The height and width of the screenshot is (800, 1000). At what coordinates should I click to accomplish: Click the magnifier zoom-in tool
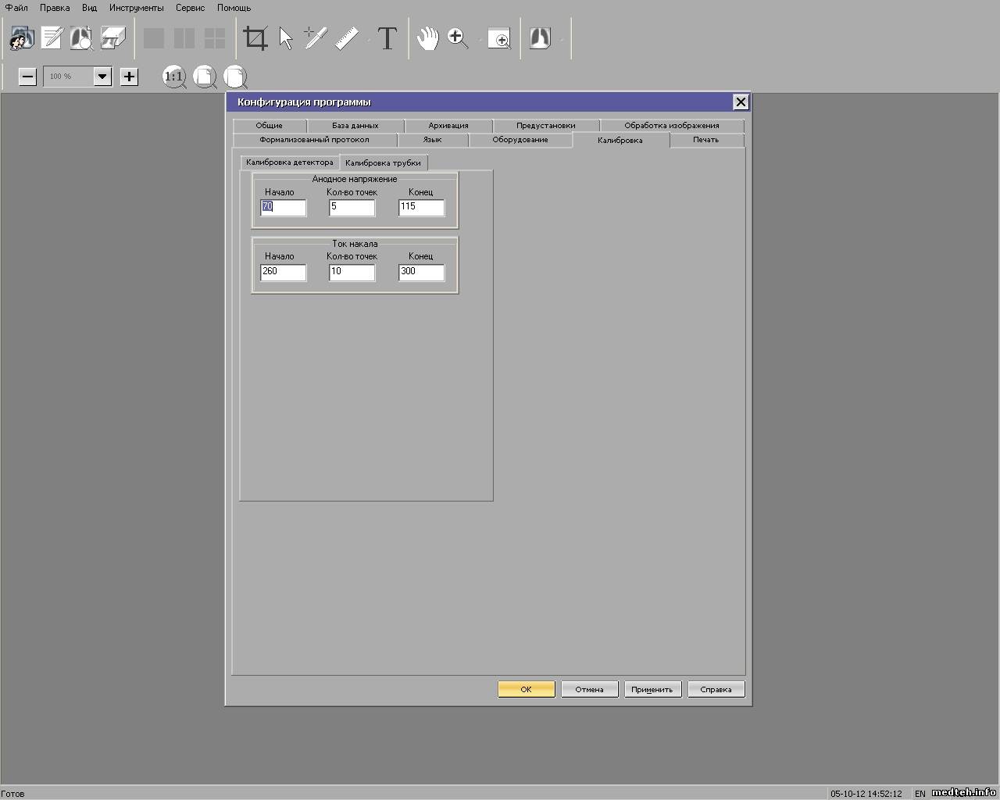(x=458, y=38)
